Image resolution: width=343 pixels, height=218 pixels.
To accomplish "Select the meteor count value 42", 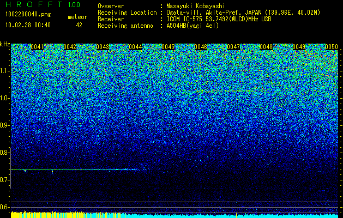I will coord(79,25).
